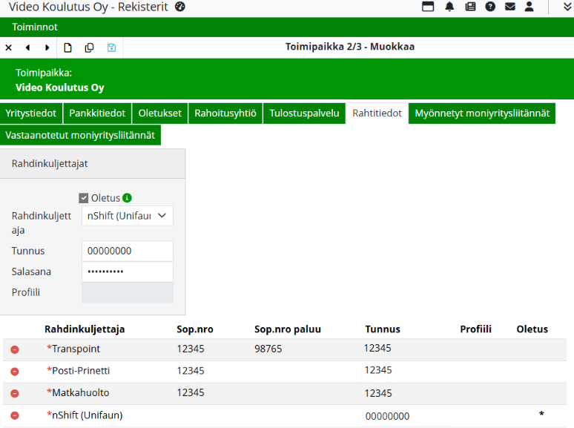Click the save diskette icon
Viewport: 574px width, 428px height.
pyautogui.click(x=111, y=47)
